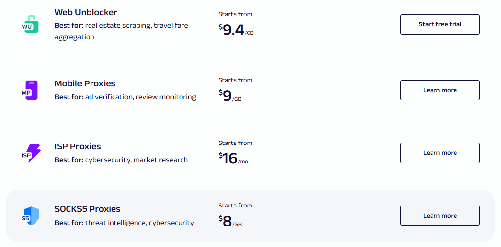Click the $9/GB Mobile Proxies price

230,96
